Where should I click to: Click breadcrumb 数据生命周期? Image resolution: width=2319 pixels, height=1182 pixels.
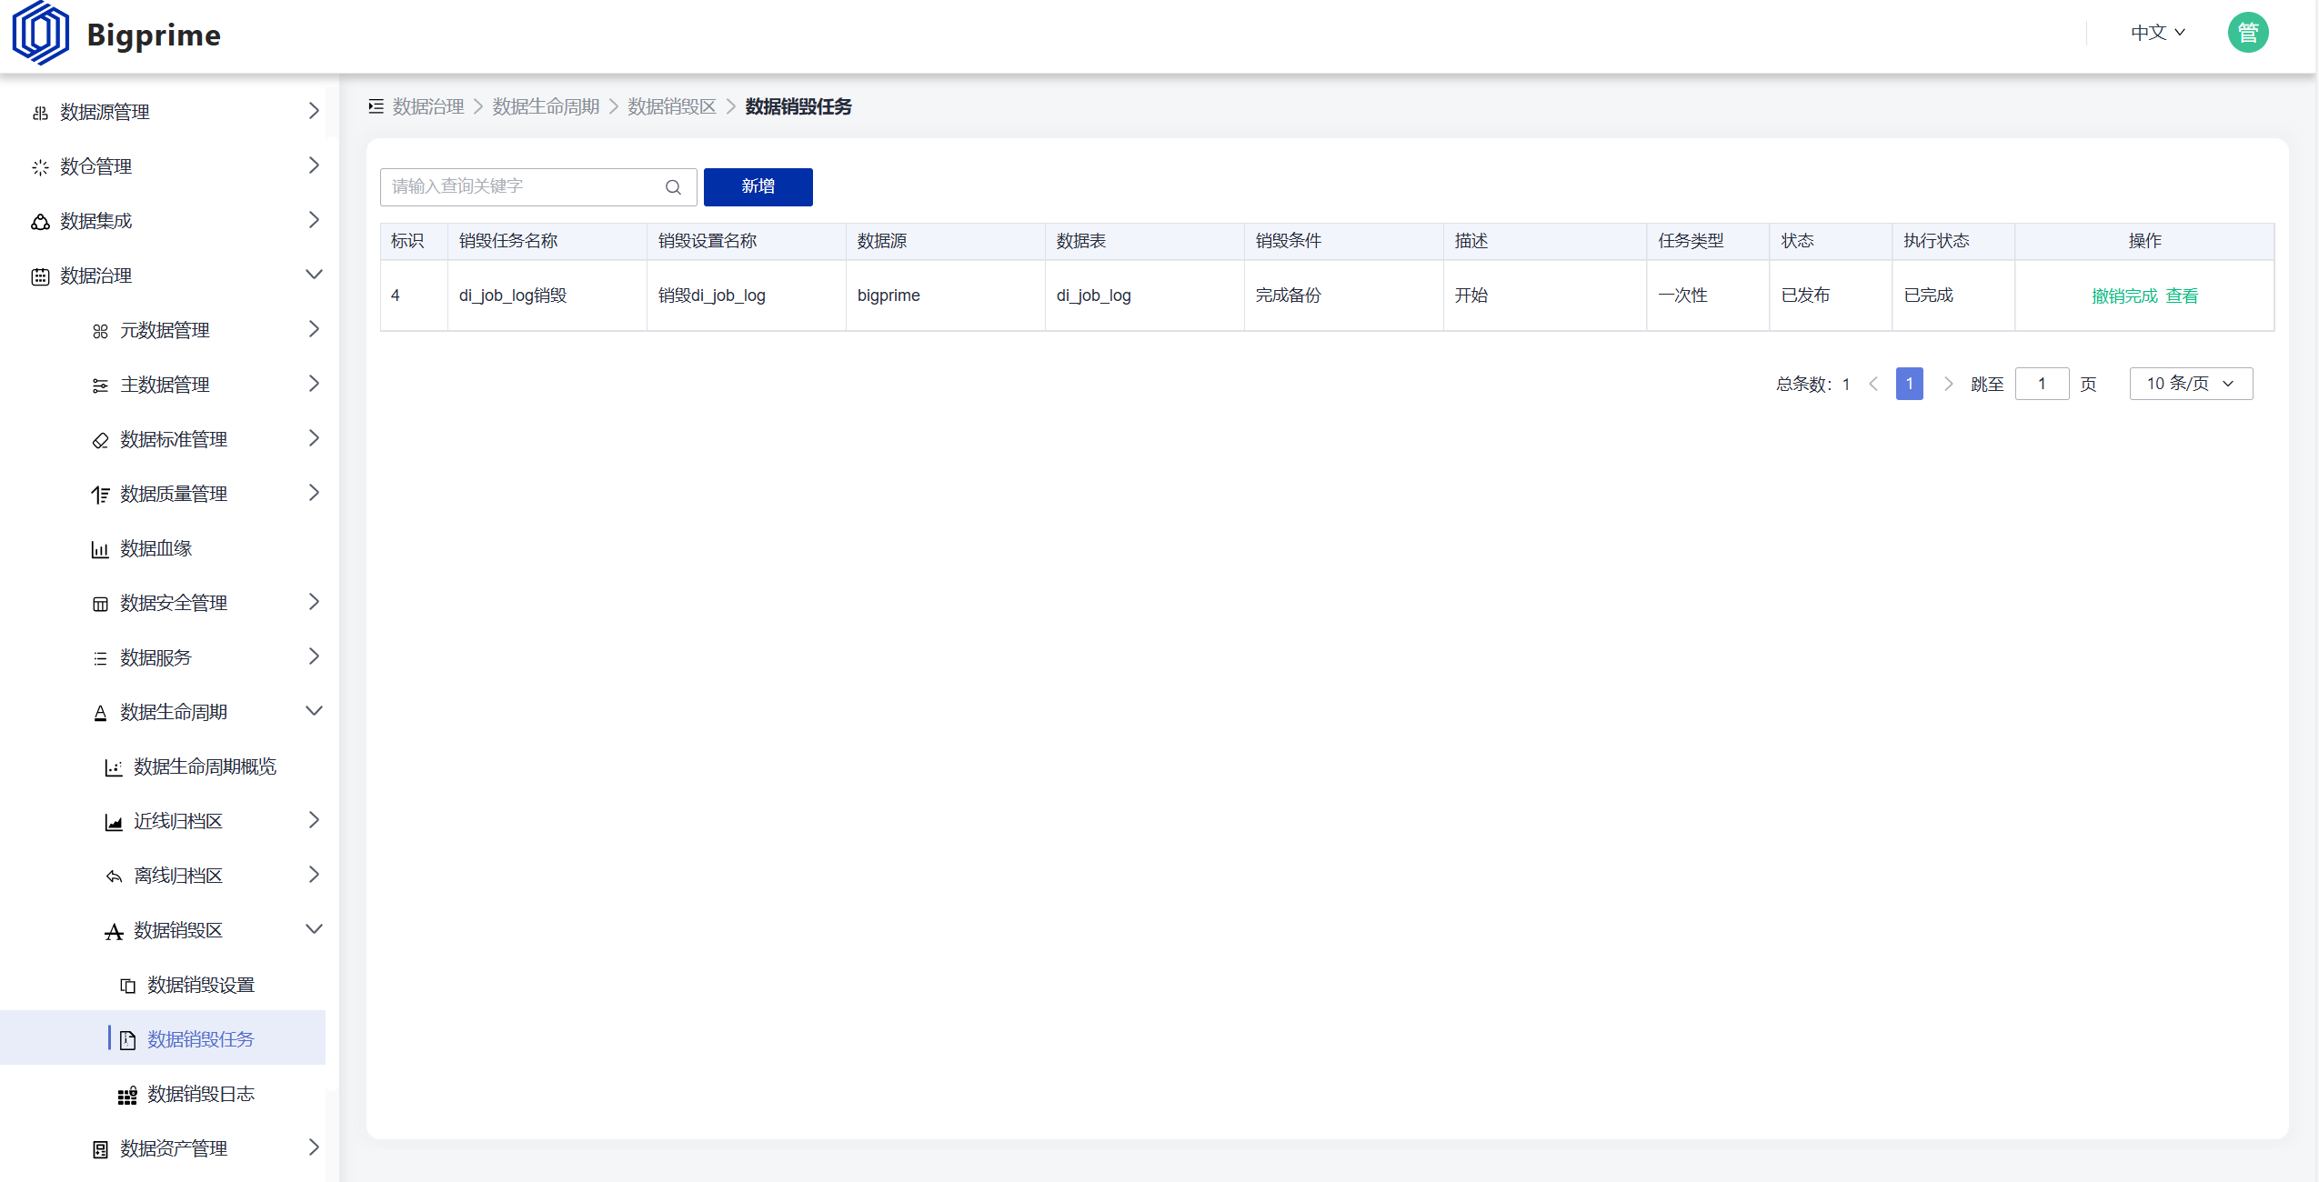[546, 107]
